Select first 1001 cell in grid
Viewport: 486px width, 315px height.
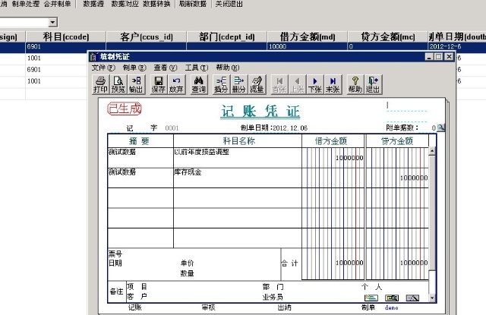[57, 58]
